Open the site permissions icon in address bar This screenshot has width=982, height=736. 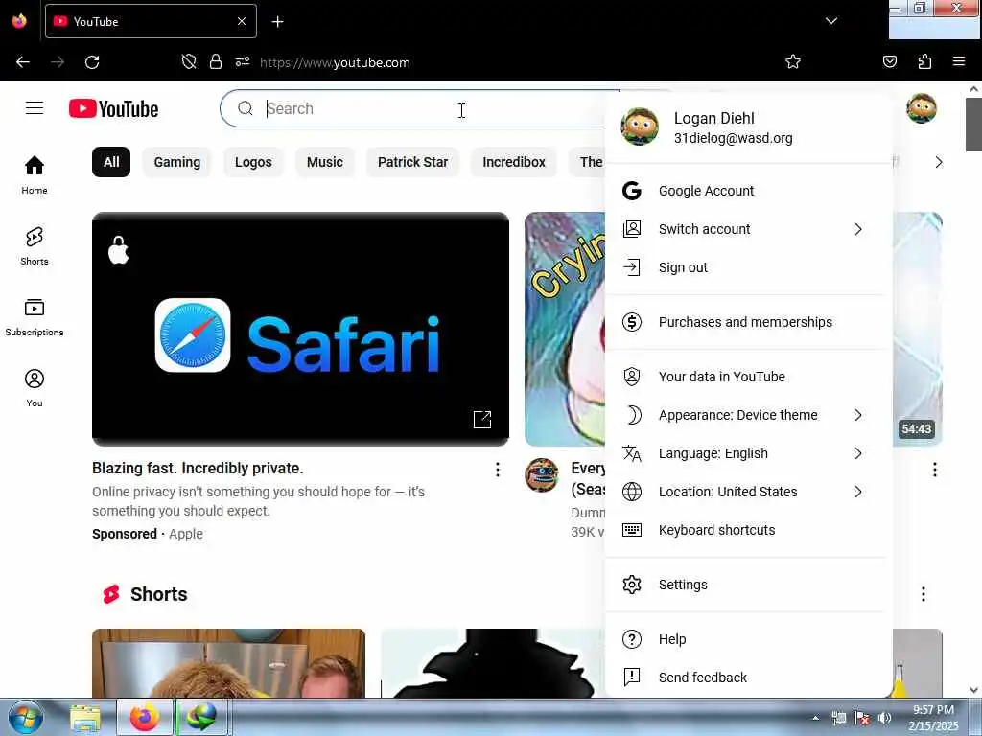(x=243, y=61)
